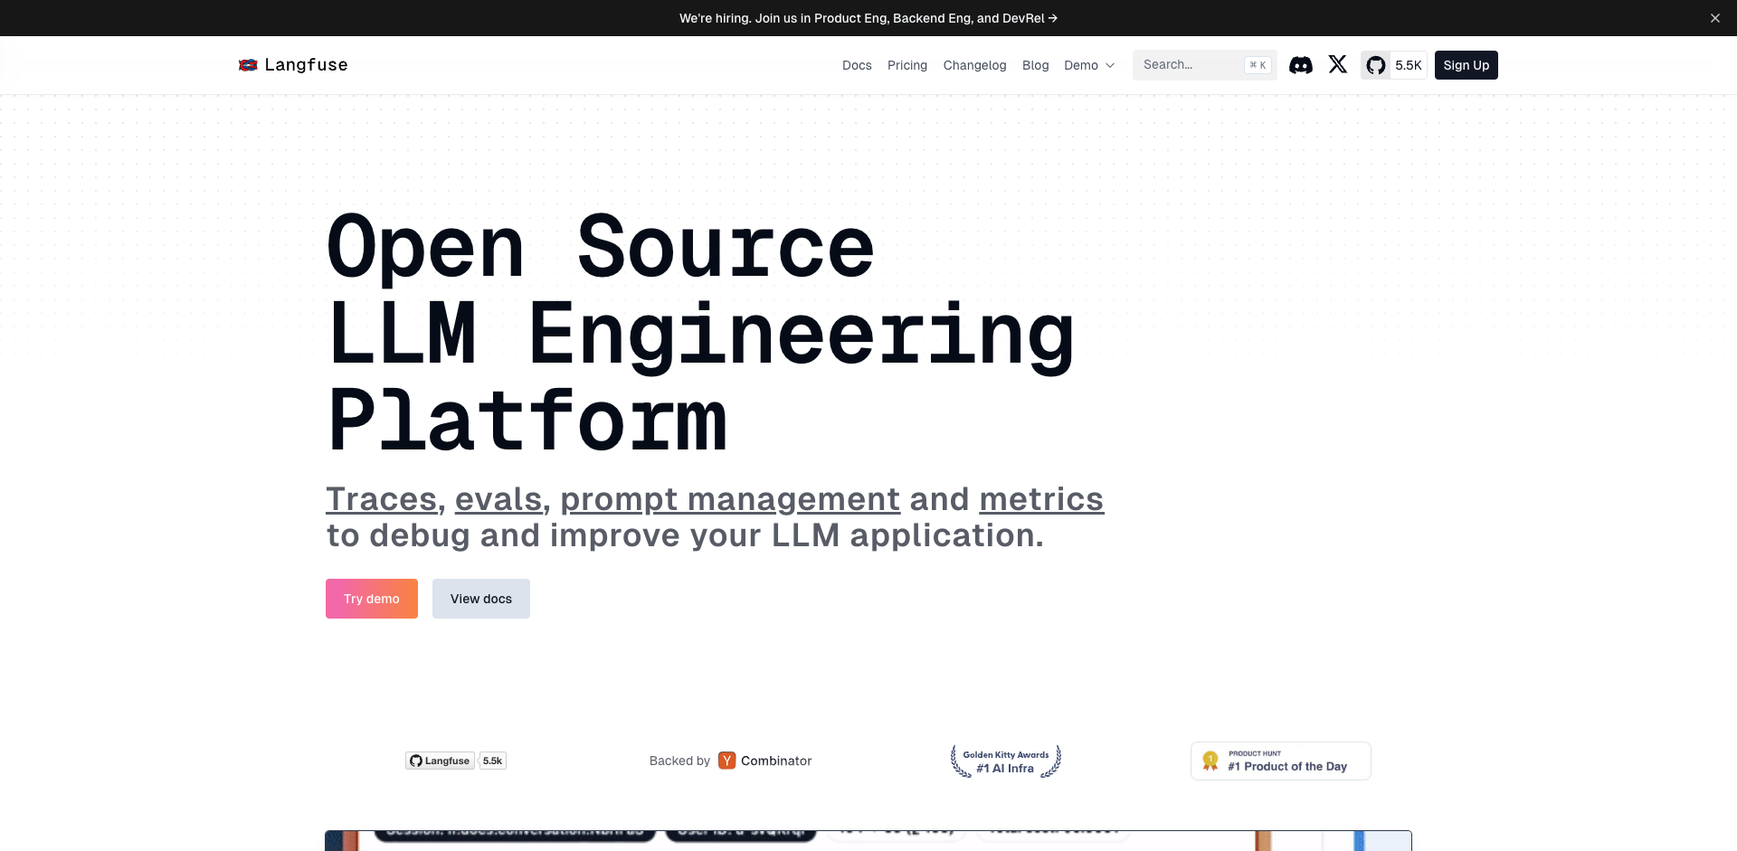The width and height of the screenshot is (1737, 851).
Task: Click the Sign Up button
Action: pos(1466,65)
